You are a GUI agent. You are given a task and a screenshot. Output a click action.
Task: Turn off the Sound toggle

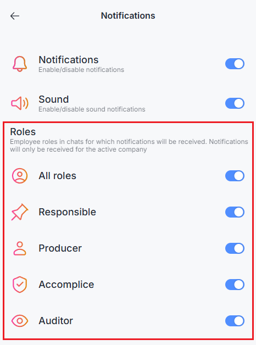tap(235, 103)
